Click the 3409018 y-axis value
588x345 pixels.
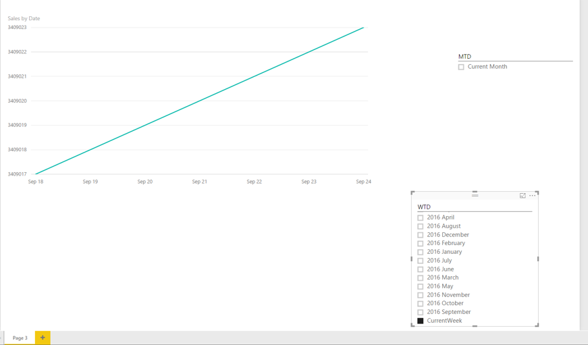click(x=18, y=150)
